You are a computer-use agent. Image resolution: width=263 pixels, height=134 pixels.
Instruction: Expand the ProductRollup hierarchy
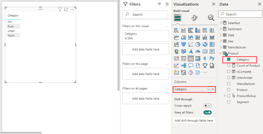(x=225, y=96)
